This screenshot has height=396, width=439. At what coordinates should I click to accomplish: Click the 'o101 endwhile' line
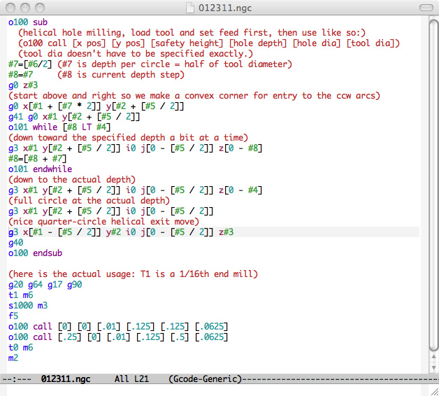point(40,169)
